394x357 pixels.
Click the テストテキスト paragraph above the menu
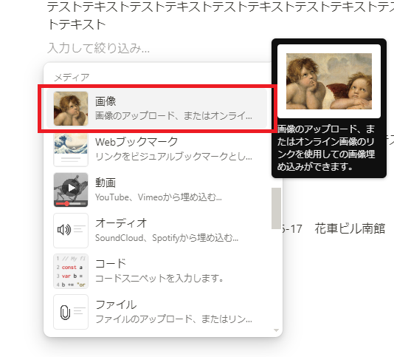[221, 16]
